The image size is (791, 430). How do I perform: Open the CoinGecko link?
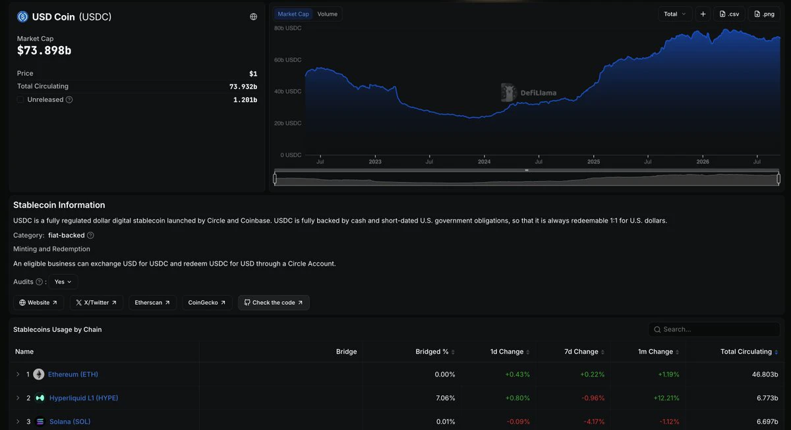tap(208, 303)
